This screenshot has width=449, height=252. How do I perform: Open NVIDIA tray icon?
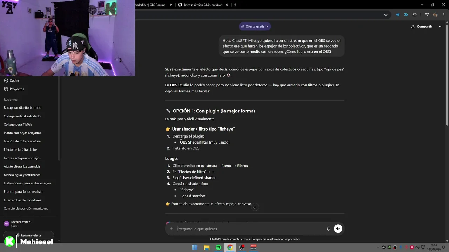point(389,247)
